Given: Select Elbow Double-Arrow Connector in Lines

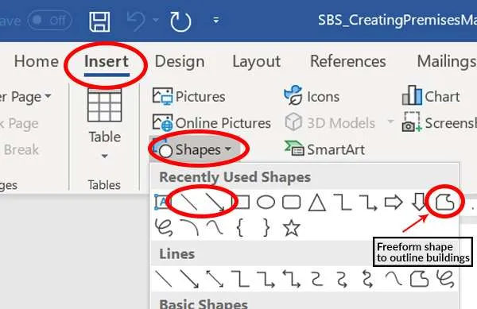Looking at the screenshot, I should [x=292, y=279].
